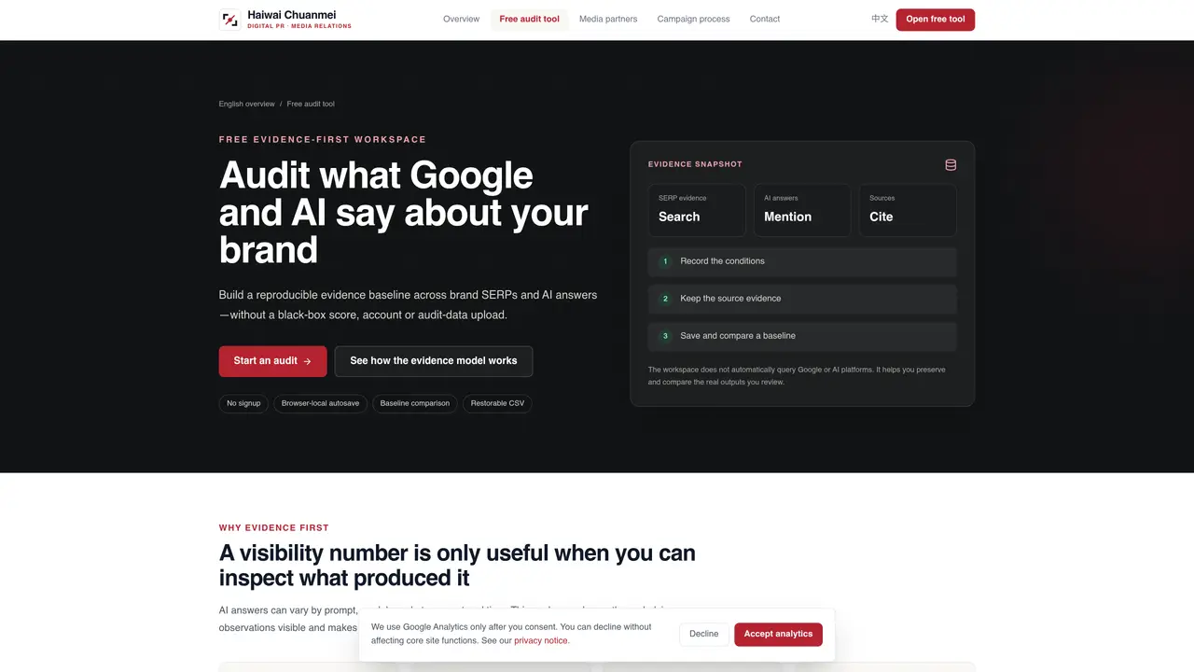Click the database icon in Evidence Snapshot

click(951, 165)
